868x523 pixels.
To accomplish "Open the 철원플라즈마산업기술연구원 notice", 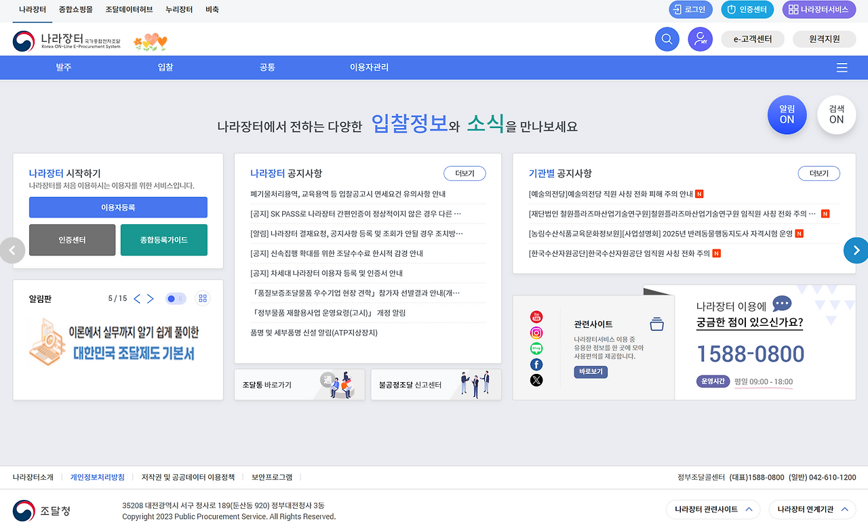I will click(673, 213).
